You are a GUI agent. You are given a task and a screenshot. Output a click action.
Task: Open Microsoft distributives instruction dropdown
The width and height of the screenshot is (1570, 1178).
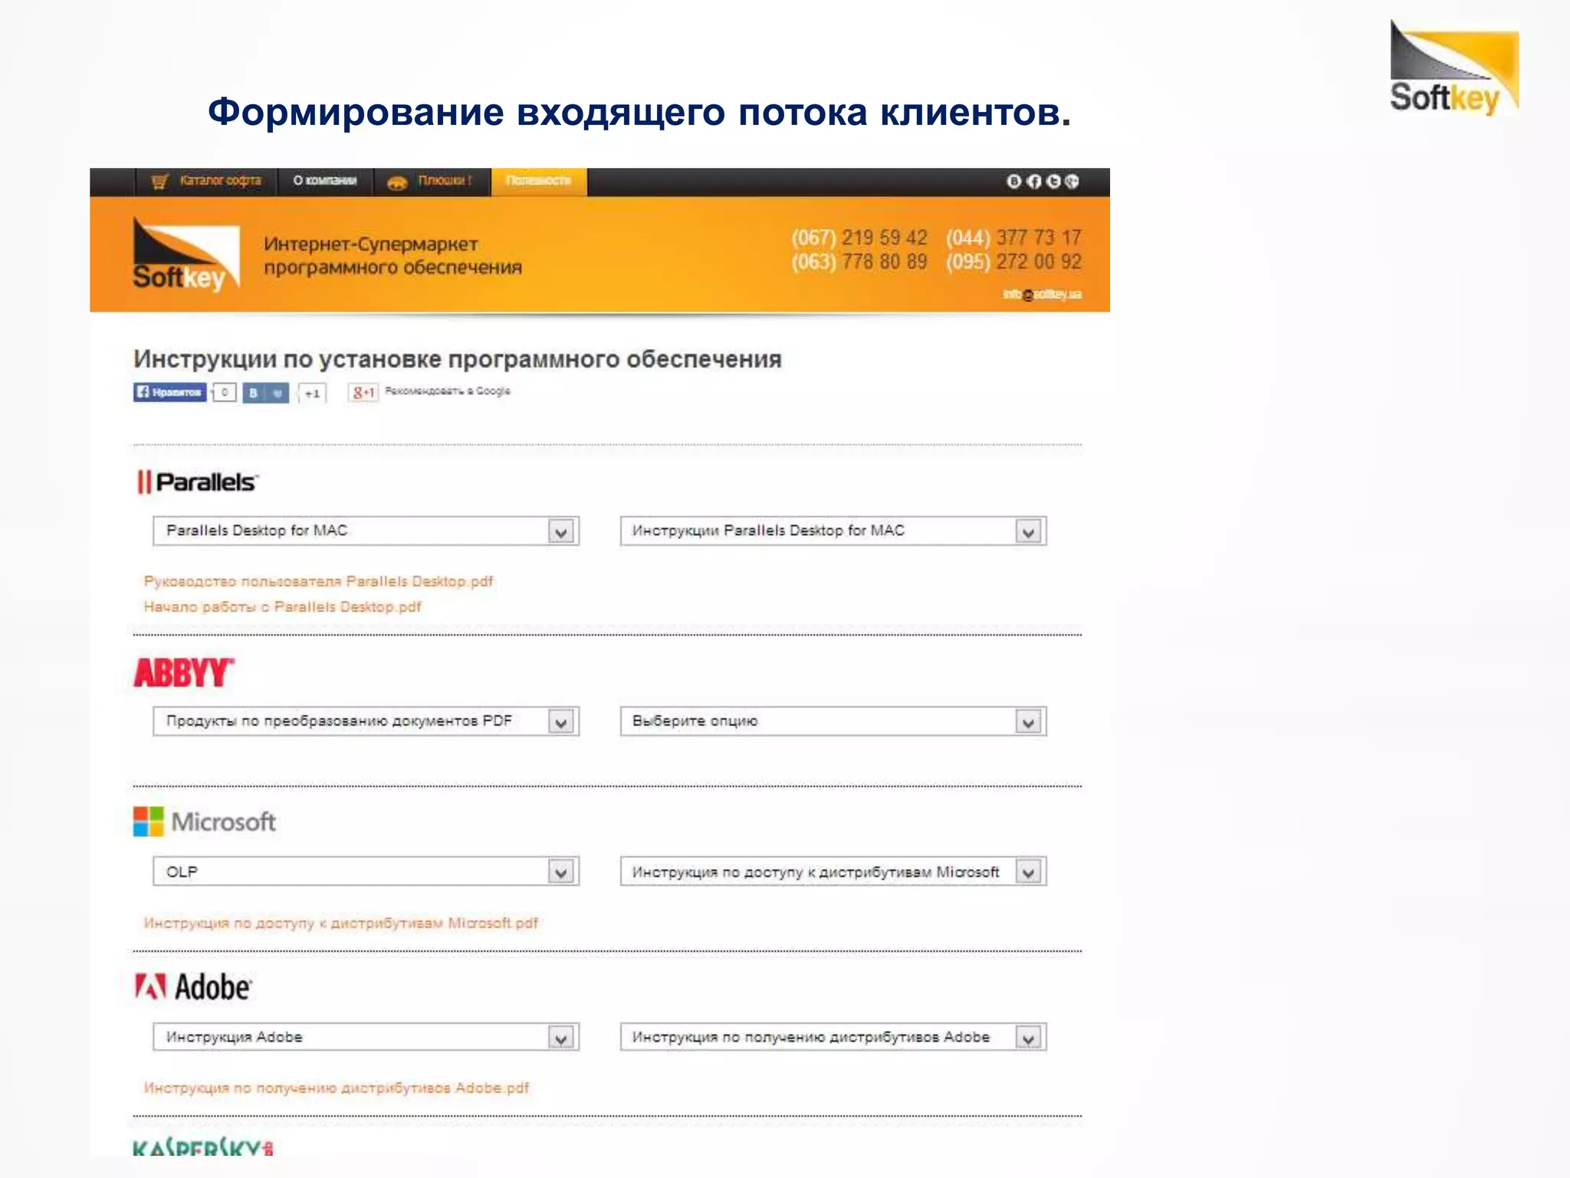[833, 871]
